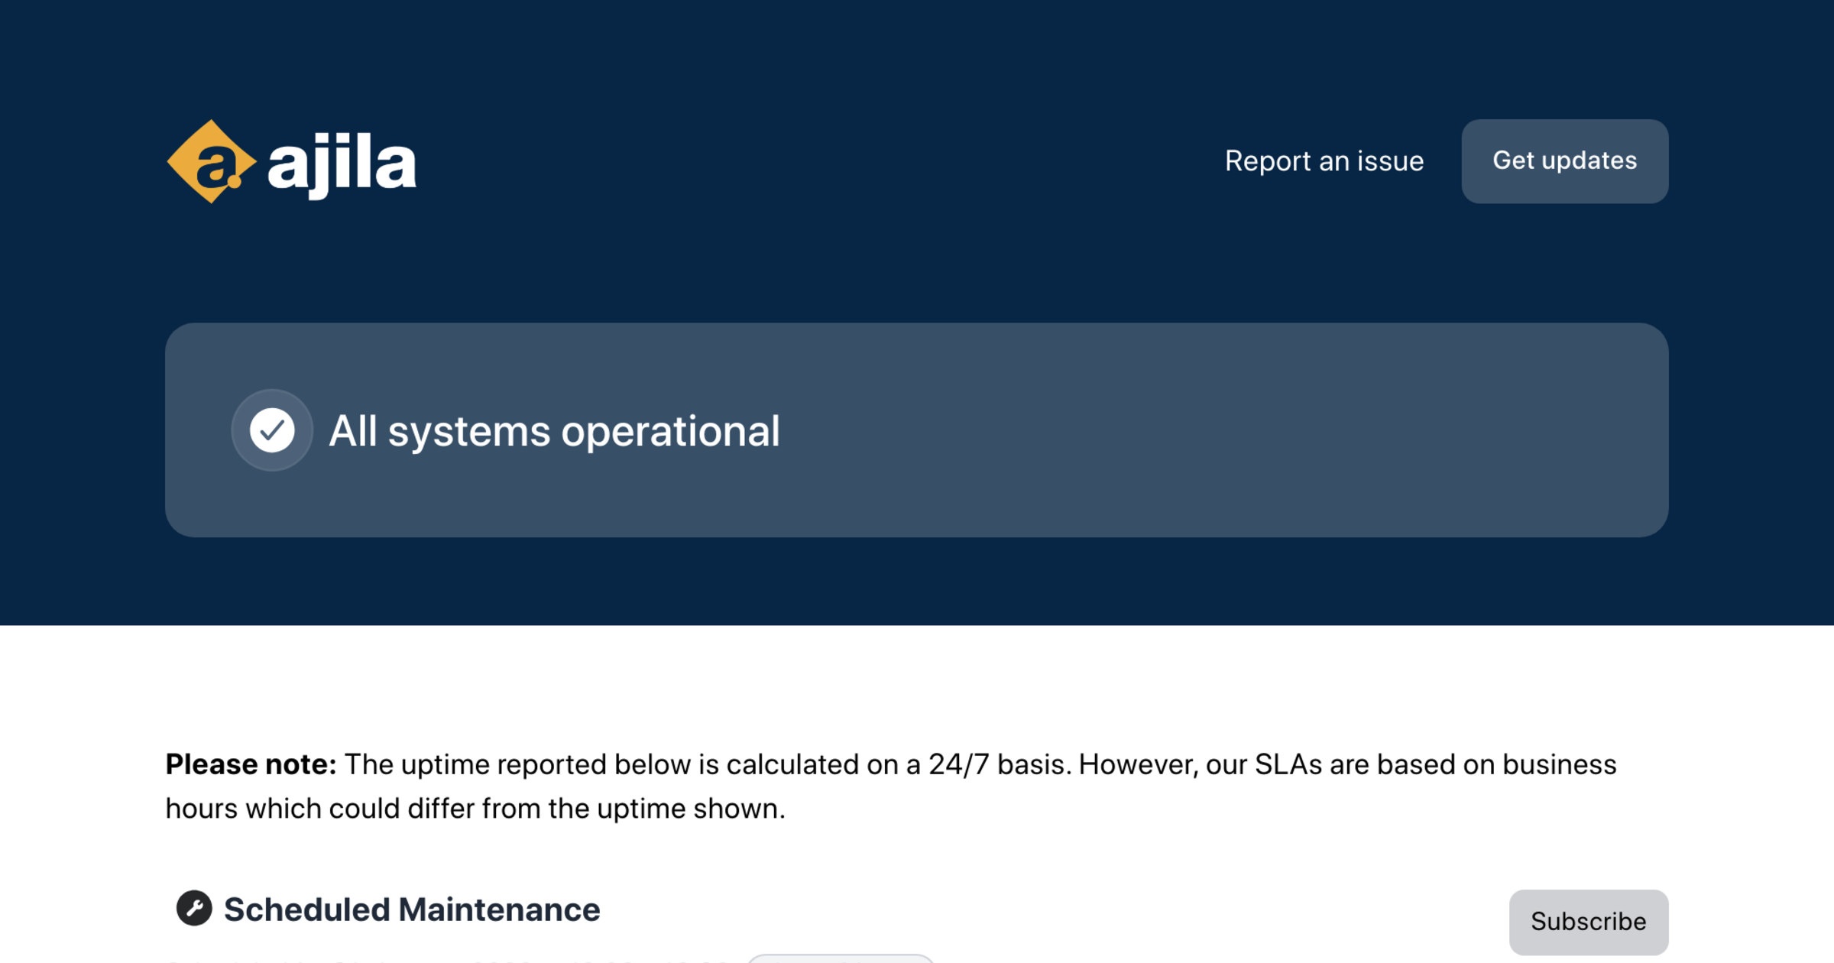The height and width of the screenshot is (963, 1834).
Task: Open the Report an issue link
Action: (1324, 161)
